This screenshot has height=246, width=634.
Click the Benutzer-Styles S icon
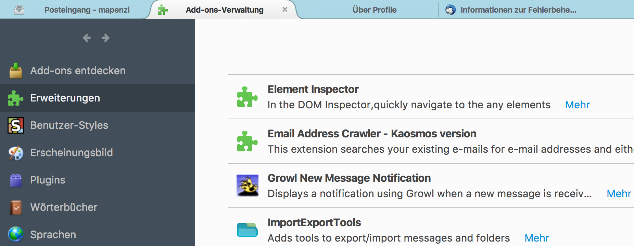pyautogui.click(x=16, y=125)
